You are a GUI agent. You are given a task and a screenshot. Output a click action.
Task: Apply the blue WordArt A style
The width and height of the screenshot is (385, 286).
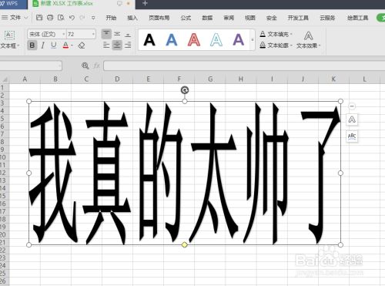172,40
